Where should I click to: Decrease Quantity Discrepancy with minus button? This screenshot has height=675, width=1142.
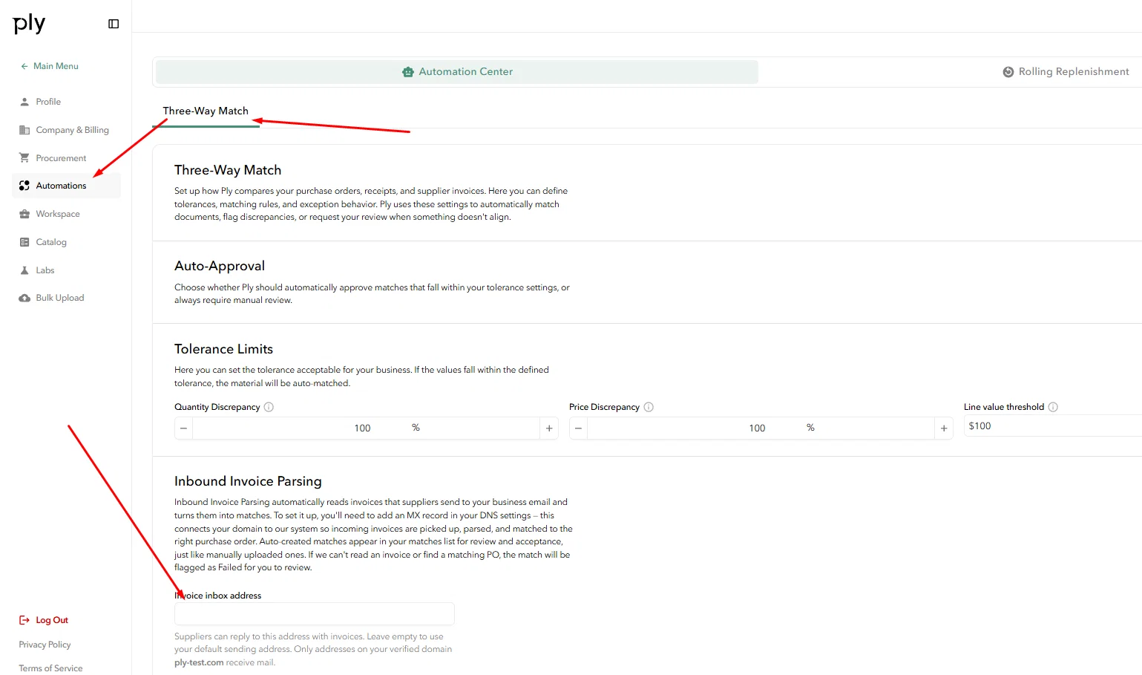pyautogui.click(x=184, y=428)
